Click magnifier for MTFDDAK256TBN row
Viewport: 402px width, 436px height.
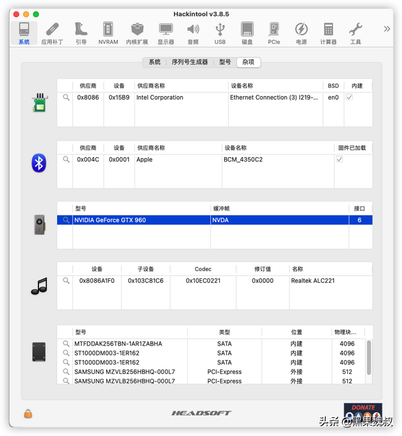click(66, 344)
